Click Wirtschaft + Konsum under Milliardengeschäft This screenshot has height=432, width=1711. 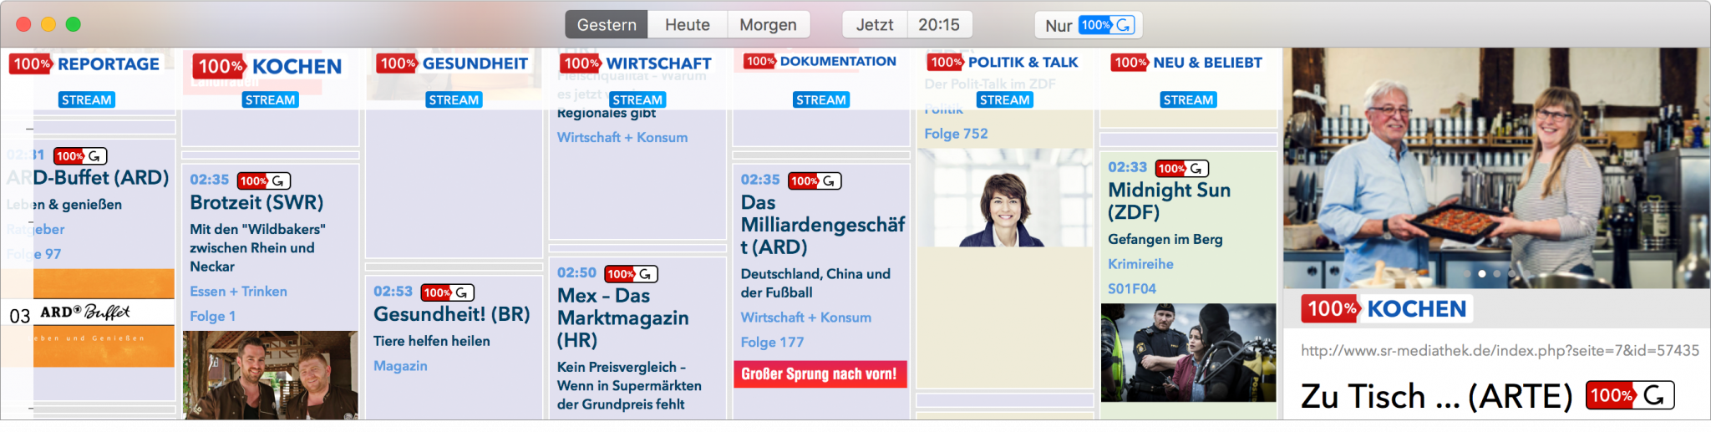coord(806,317)
